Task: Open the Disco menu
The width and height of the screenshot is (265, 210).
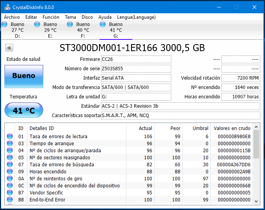Action: 87,17
